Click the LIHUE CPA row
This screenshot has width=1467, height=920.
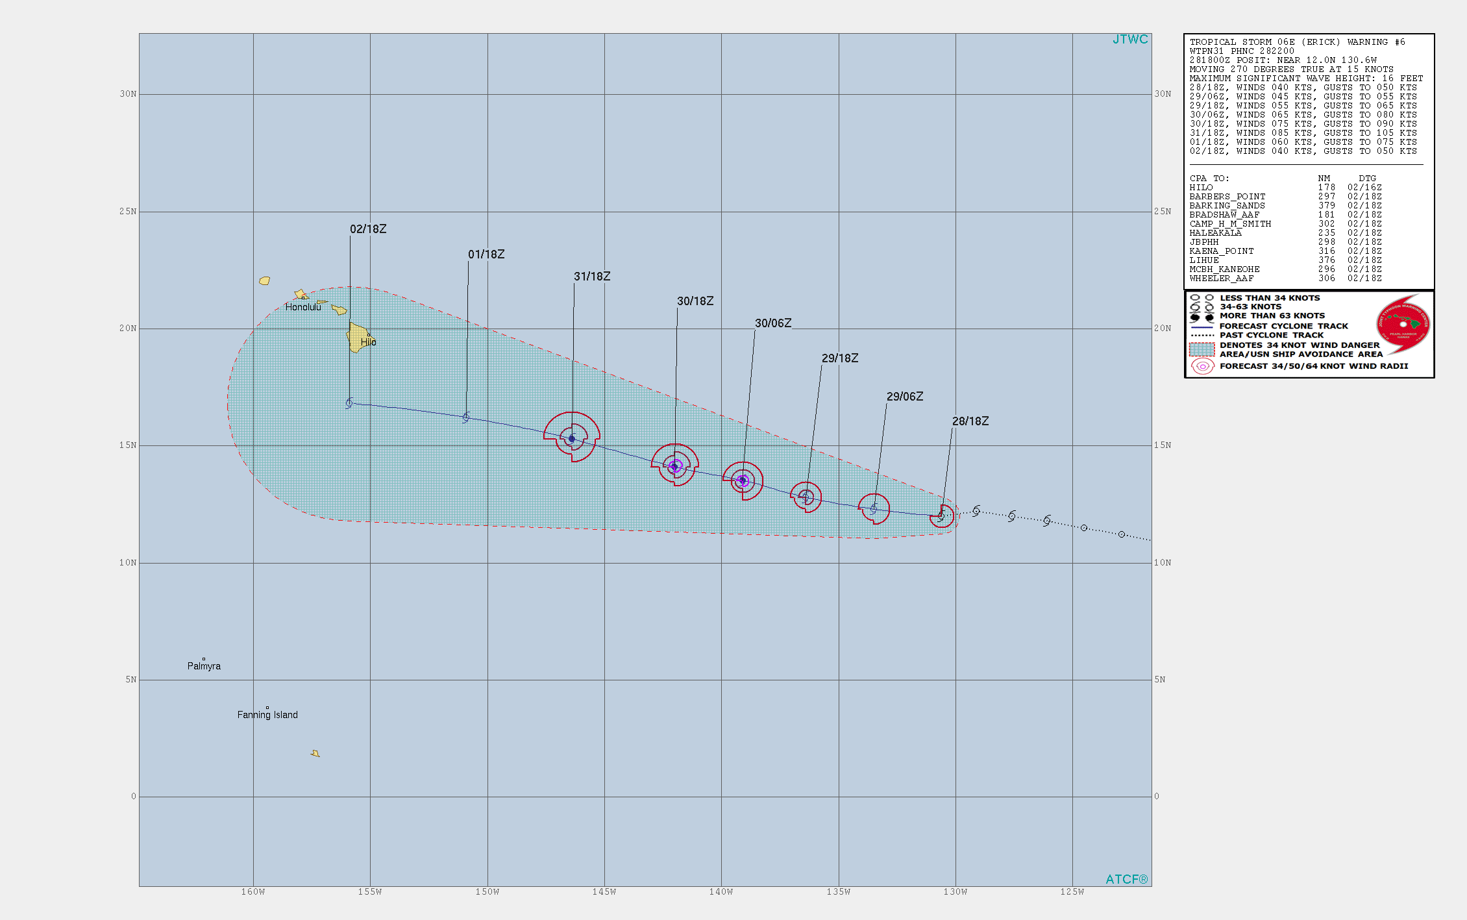click(x=1285, y=260)
